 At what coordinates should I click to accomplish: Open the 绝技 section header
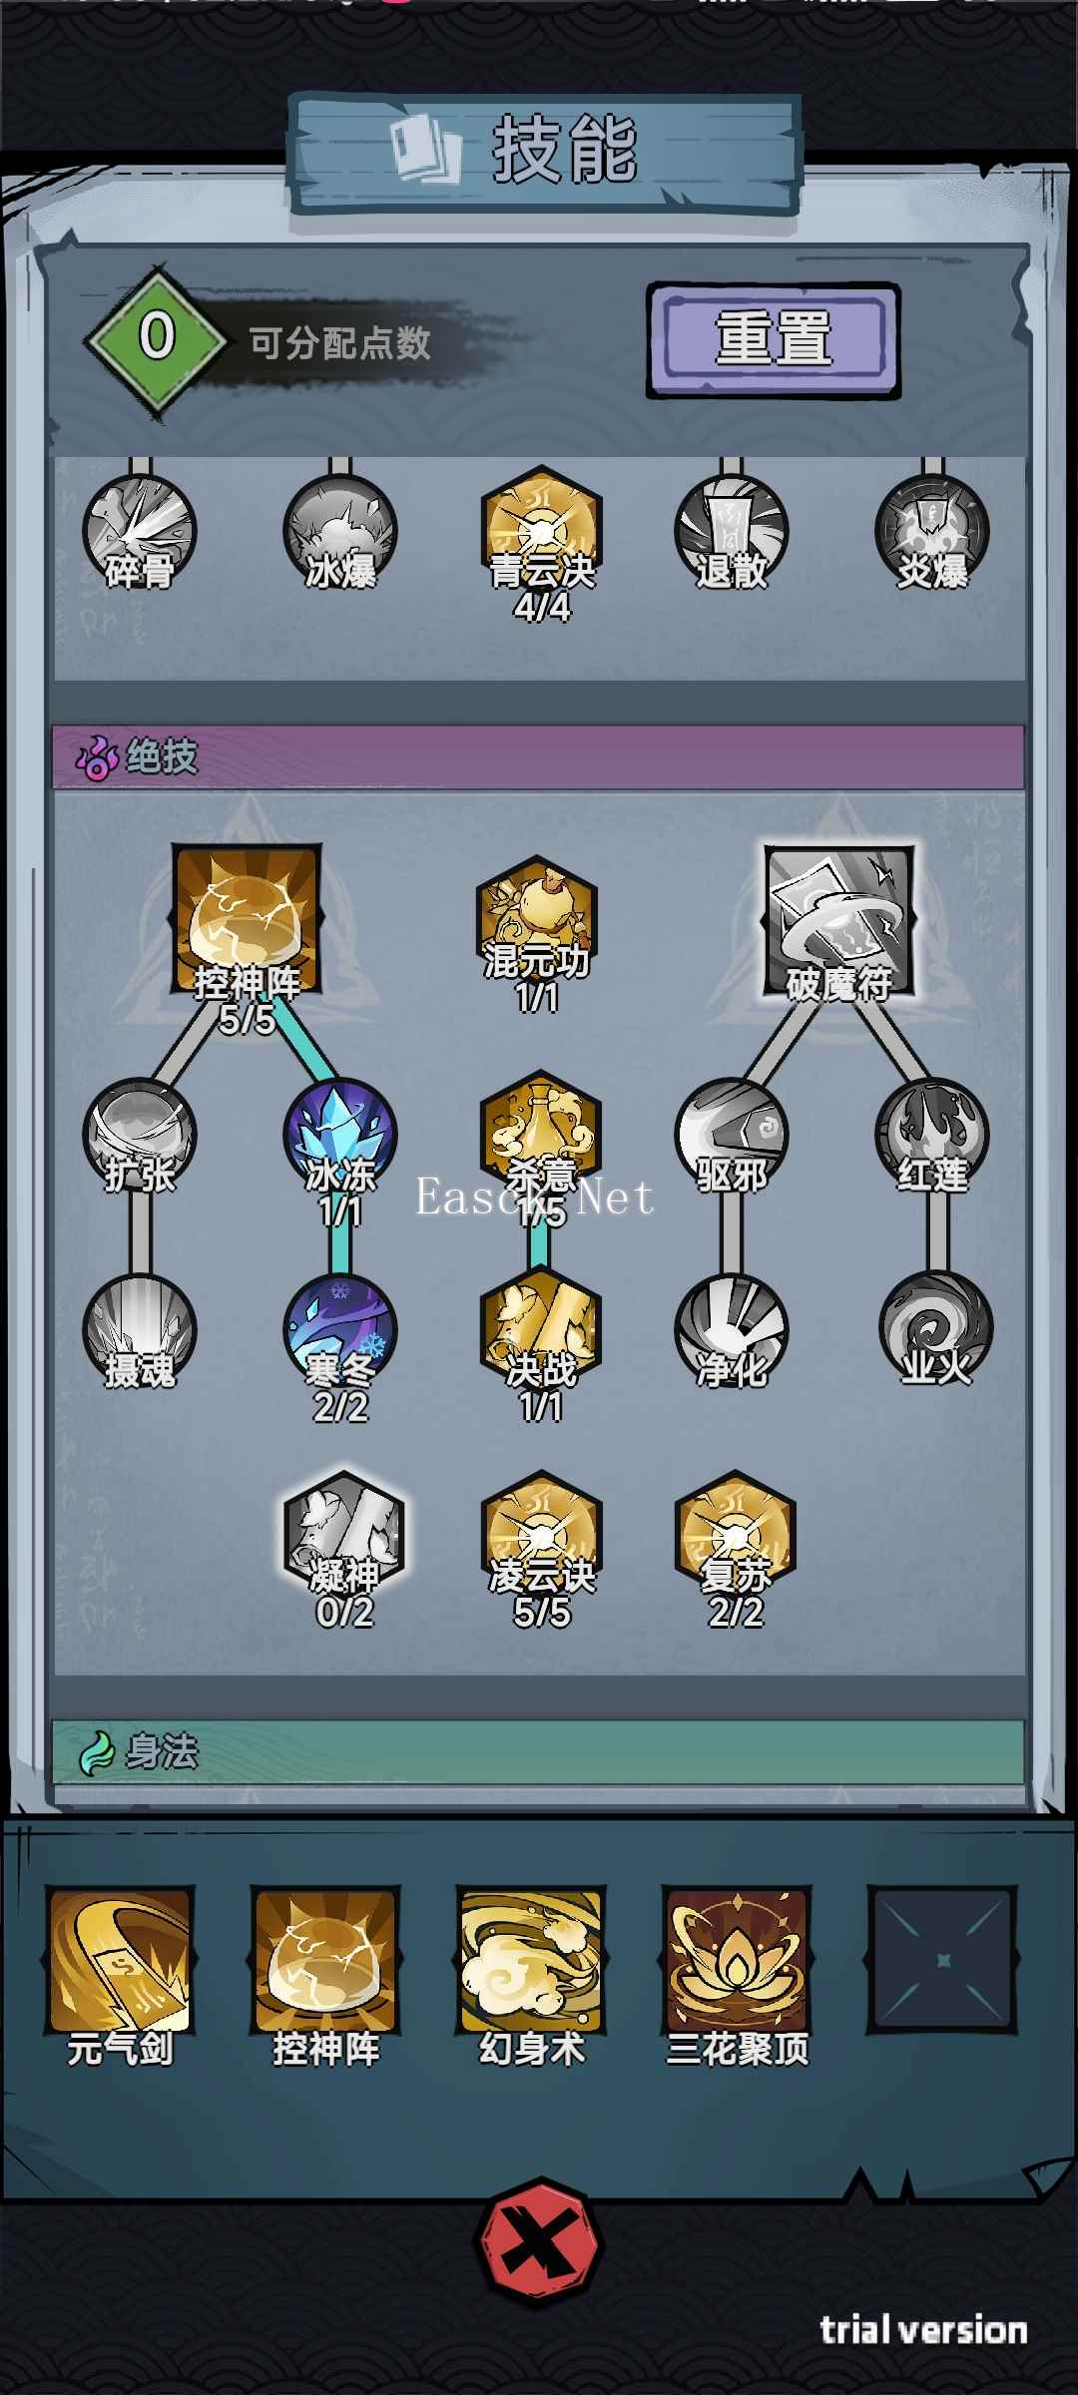click(x=538, y=756)
